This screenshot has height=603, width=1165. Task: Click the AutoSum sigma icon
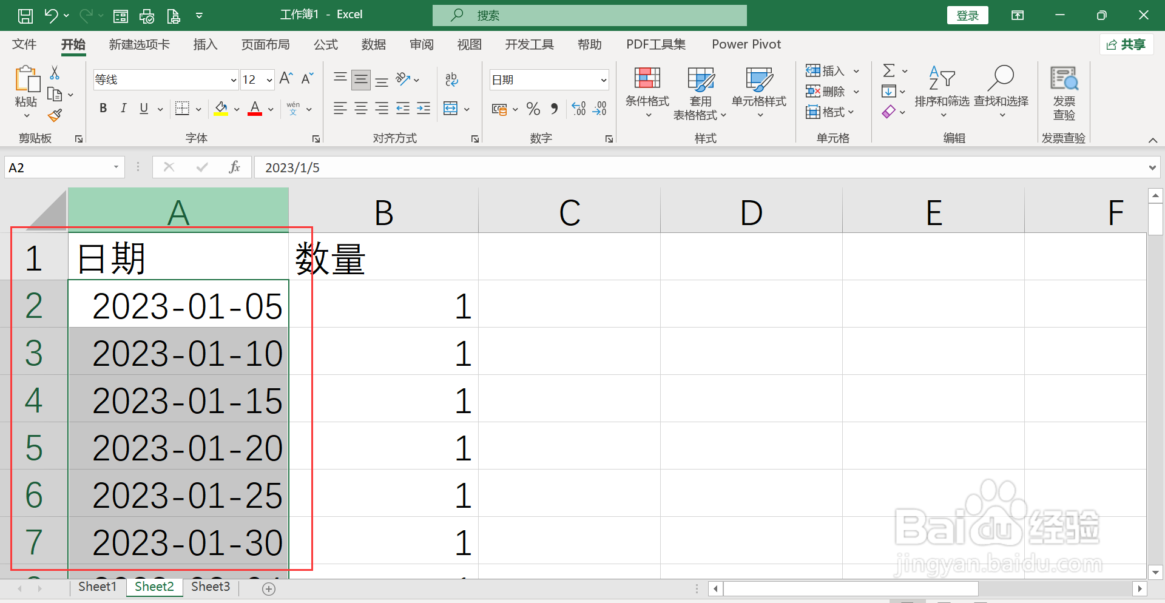(889, 71)
